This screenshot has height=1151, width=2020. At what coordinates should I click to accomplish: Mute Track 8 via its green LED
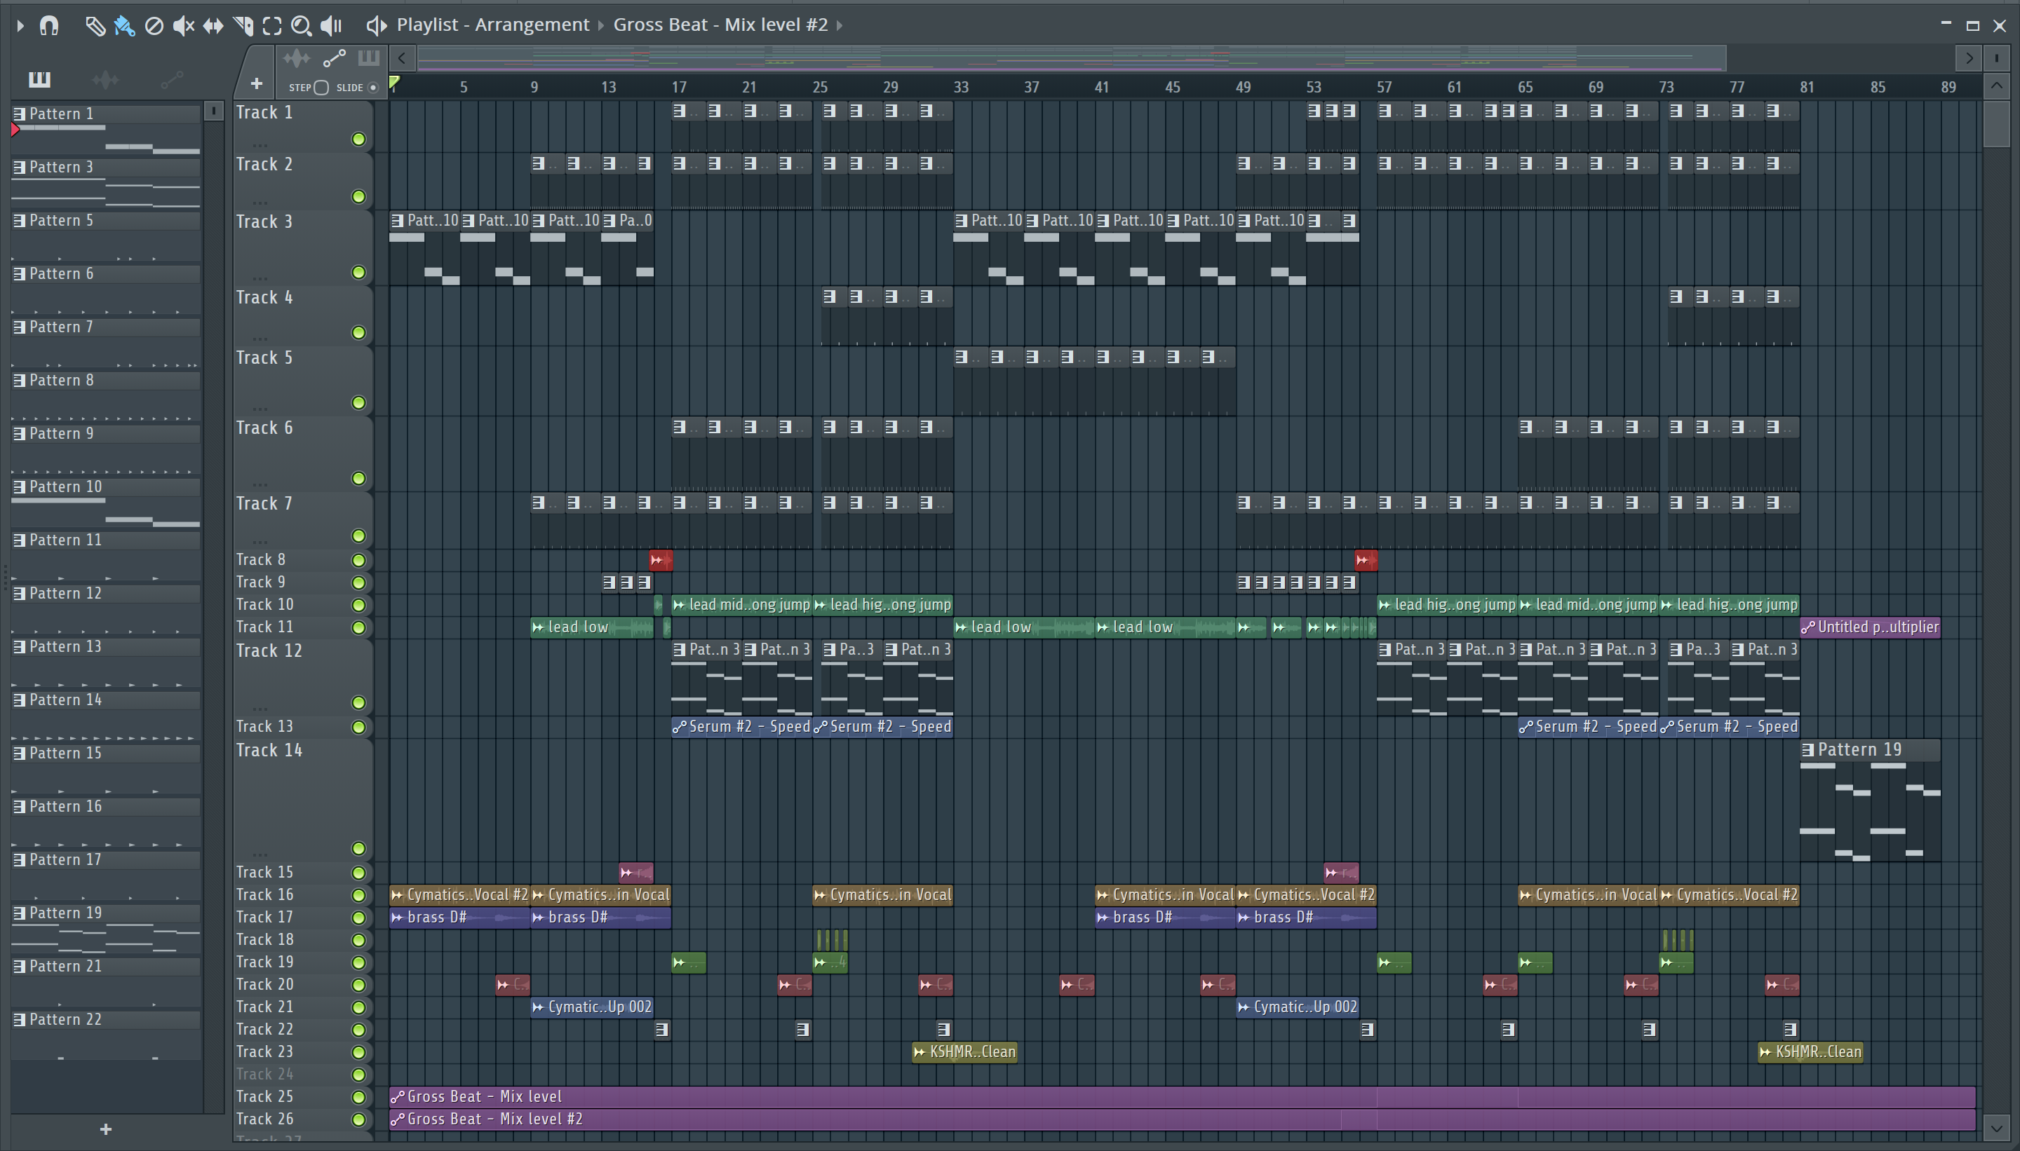(358, 559)
